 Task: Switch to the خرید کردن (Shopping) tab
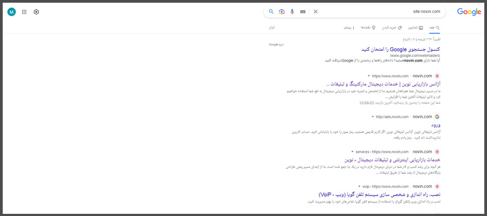[x=392, y=28]
